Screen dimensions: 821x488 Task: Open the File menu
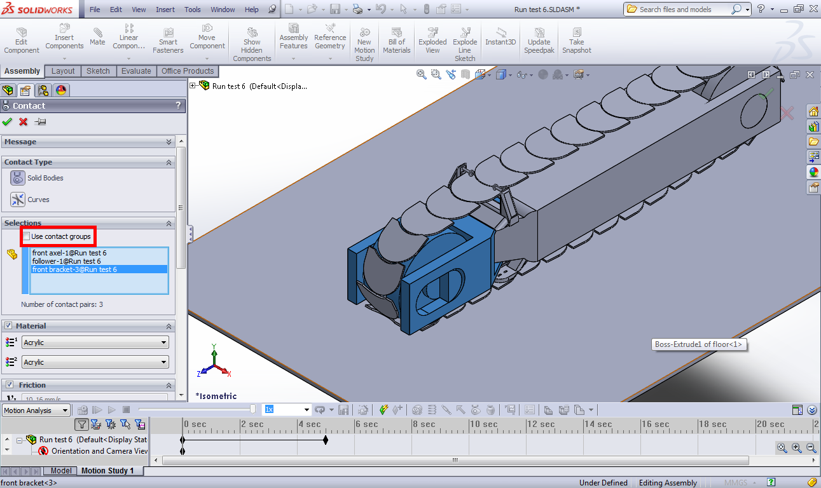pyautogui.click(x=94, y=10)
